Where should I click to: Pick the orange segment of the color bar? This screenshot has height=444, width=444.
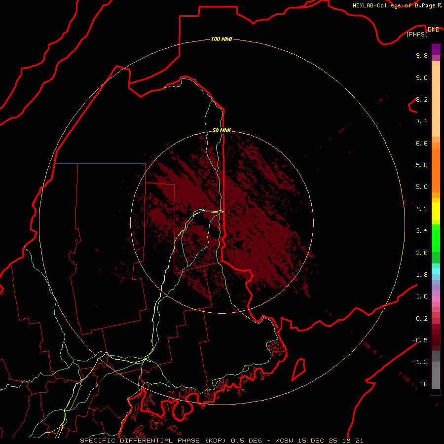pos(436,171)
